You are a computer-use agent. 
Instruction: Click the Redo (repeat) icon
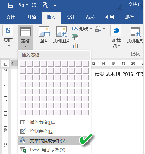point(34,5)
